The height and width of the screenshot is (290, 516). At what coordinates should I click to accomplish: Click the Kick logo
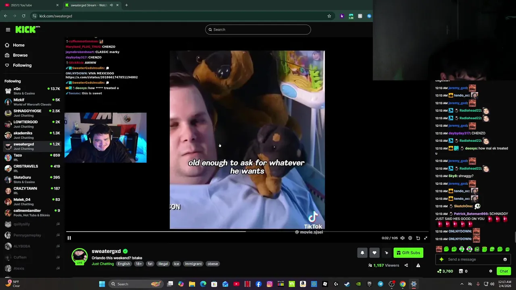[x=27, y=29]
